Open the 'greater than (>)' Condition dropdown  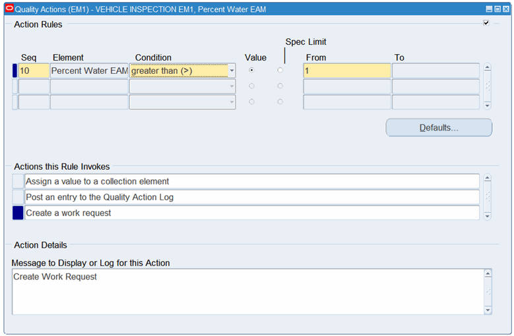tap(232, 70)
